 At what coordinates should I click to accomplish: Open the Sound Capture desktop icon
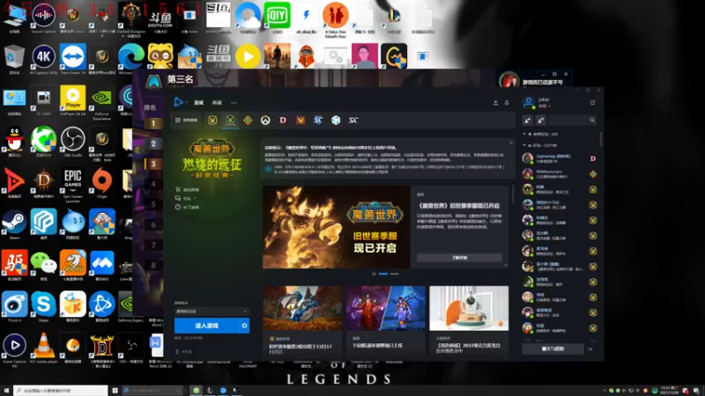[43, 17]
